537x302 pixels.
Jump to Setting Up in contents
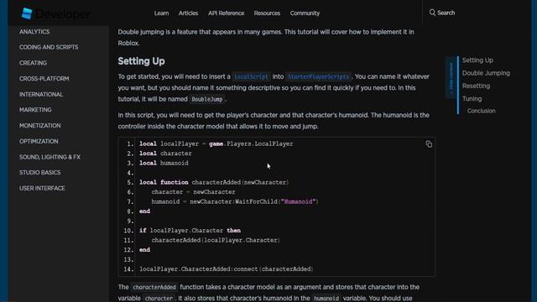point(477,60)
